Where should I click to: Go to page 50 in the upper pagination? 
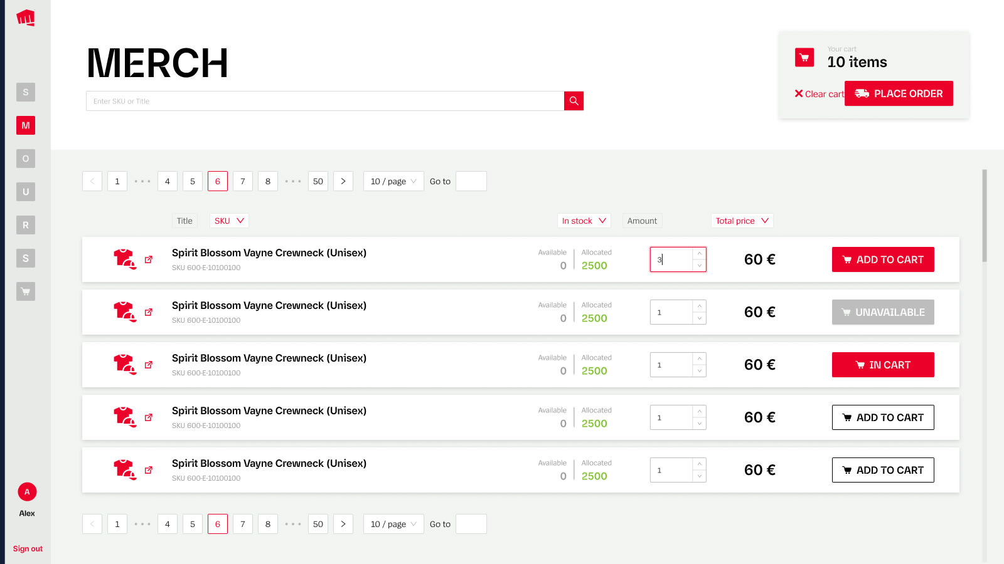tap(318, 181)
